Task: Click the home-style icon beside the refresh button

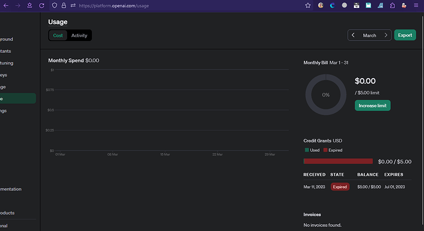Action: point(29,6)
